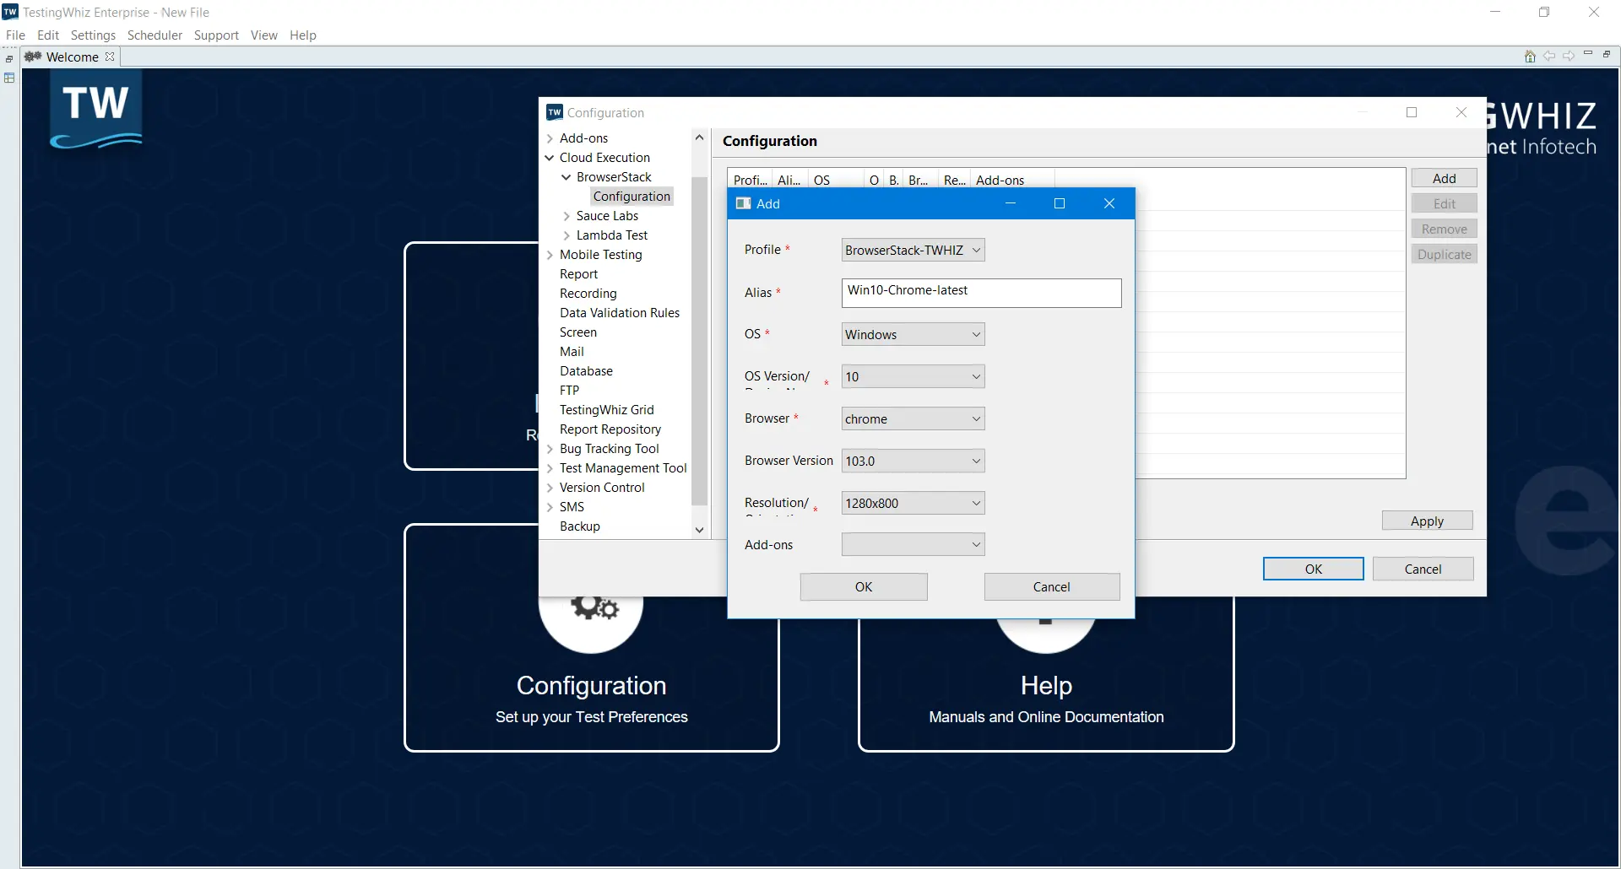The width and height of the screenshot is (1621, 869).
Task: Click the navigate back arrow icon
Action: click(1549, 57)
